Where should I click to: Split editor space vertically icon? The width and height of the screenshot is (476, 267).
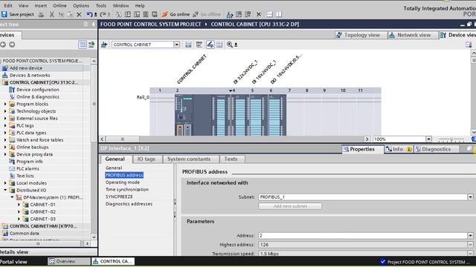(279, 14)
